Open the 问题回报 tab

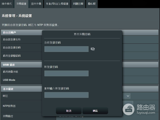pyautogui.click(x=78, y=4)
